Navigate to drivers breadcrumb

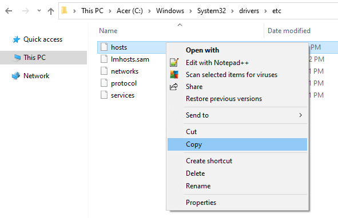(x=249, y=11)
